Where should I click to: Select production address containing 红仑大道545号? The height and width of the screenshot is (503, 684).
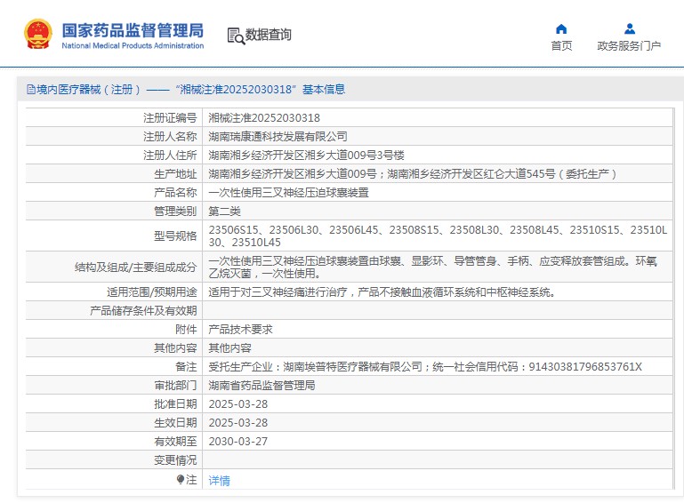[x=412, y=174]
